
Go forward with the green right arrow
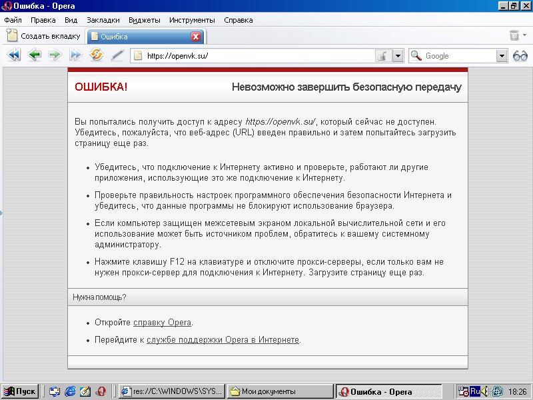(x=55, y=55)
